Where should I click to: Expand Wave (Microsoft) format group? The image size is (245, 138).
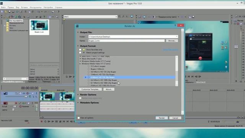(x=80, y=59)
